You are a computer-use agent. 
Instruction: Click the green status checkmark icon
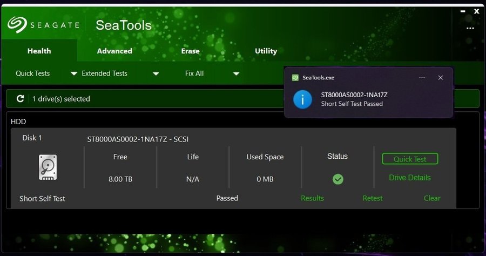pos(338,179)
